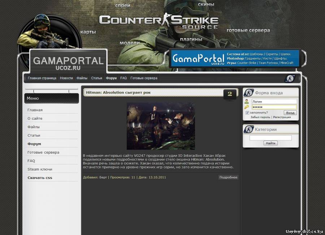
Task: Follow the Забыл пароль link
Action: coord(260,117)
